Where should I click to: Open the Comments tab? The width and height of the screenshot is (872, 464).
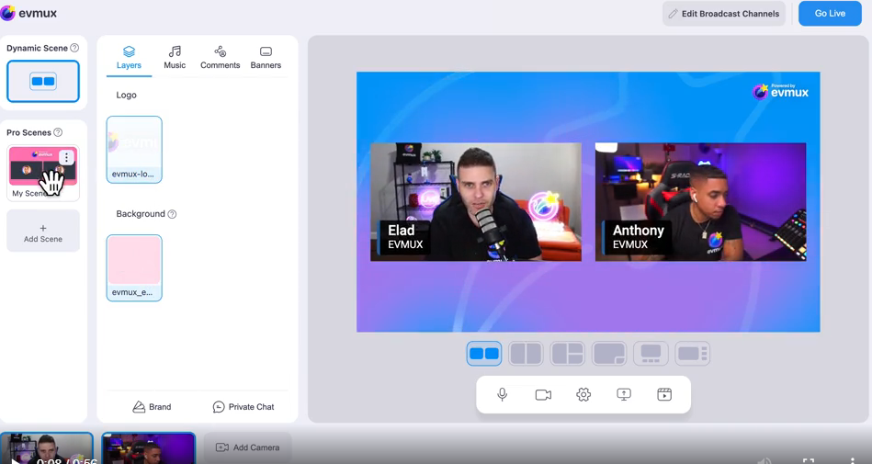click(221, 57)
